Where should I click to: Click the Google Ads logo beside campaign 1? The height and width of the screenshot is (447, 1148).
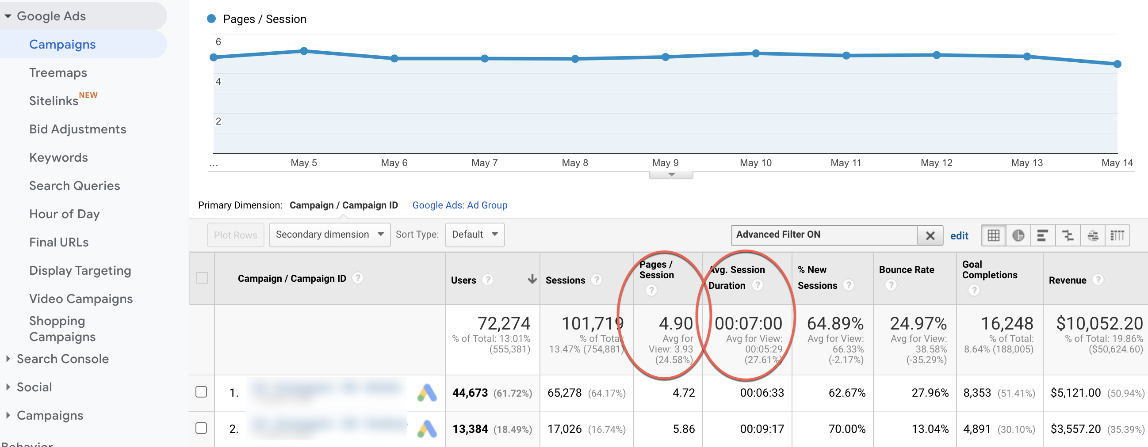(x=427, y=393)
